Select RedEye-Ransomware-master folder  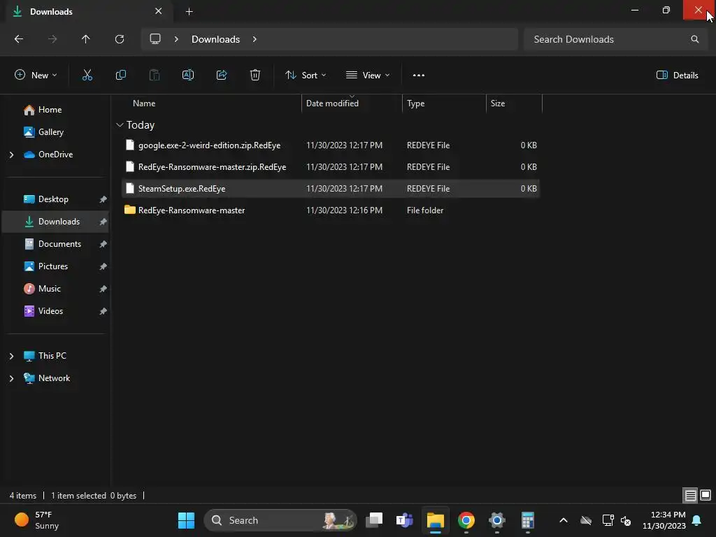331,210
